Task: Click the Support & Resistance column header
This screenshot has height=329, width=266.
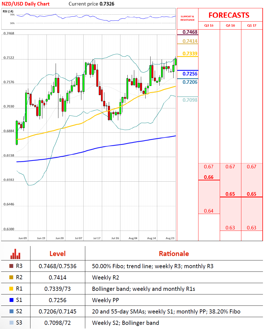Action: click(187, 18)
